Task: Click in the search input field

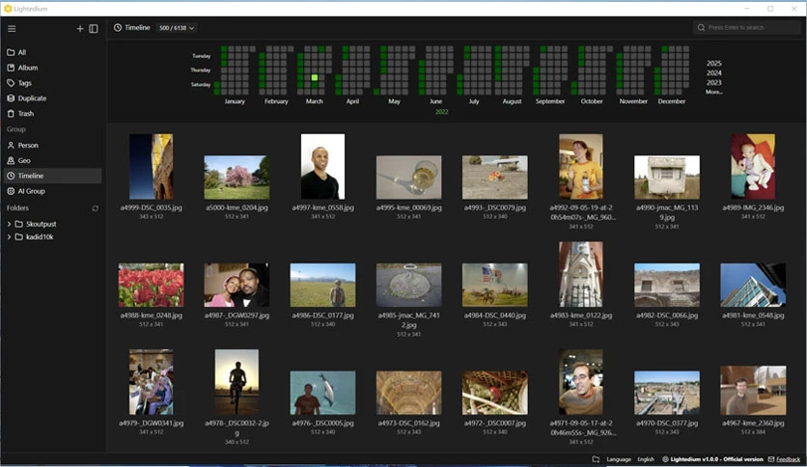Action: (747, 28)
